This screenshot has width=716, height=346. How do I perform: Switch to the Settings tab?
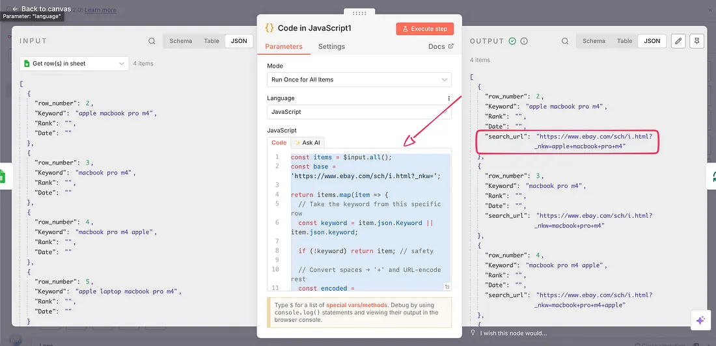pyautogui.click(x=331, y=47)
